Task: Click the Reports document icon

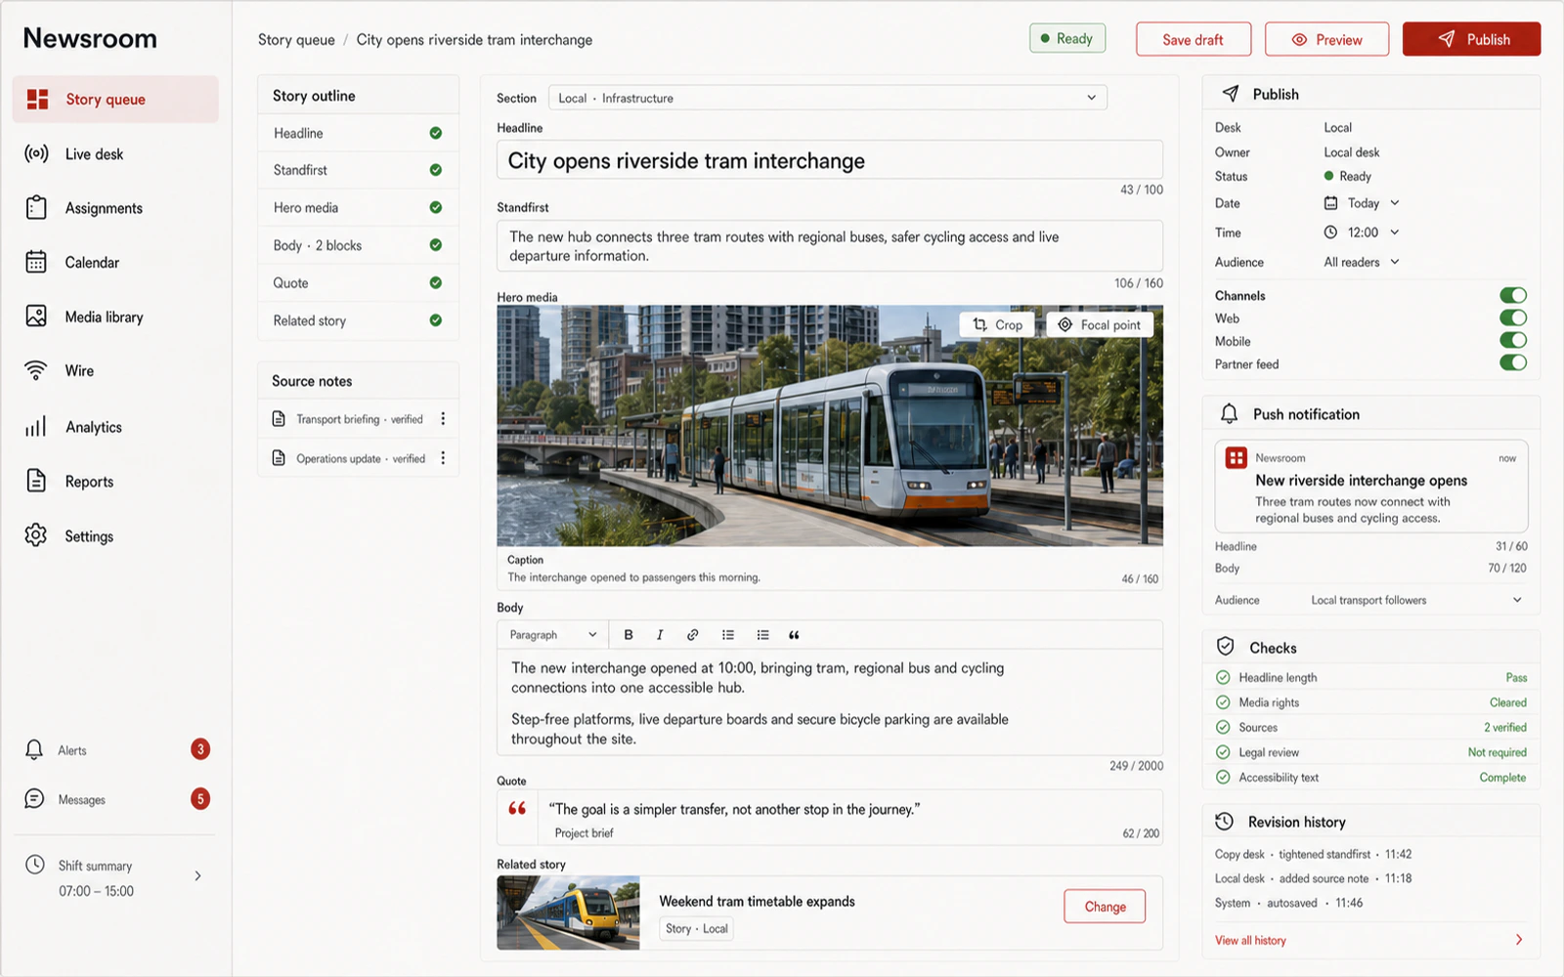Action: tap(36, 481)
